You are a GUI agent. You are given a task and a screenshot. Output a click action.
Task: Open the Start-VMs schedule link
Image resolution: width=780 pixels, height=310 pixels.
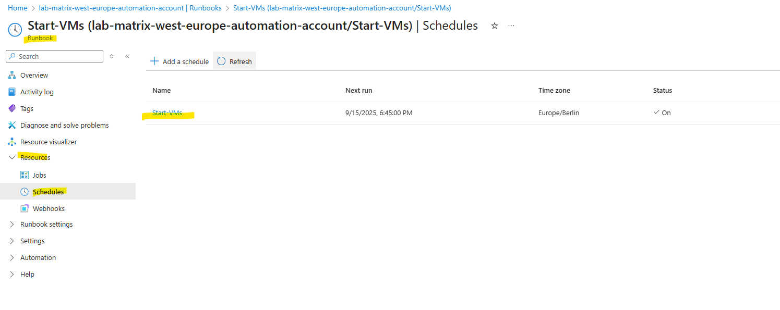(167, 113)
